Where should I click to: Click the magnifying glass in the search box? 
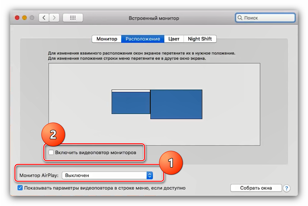240,18
